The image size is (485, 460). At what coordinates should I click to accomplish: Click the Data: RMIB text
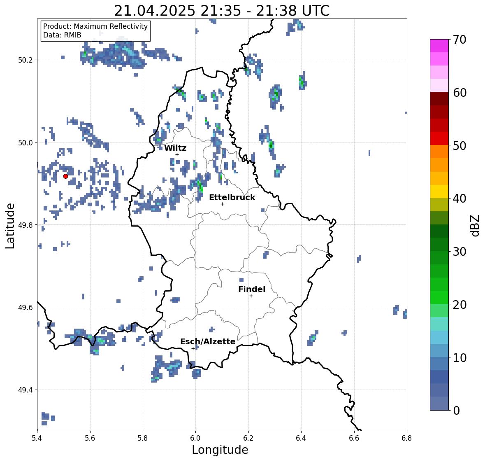(x=62, y=35)
